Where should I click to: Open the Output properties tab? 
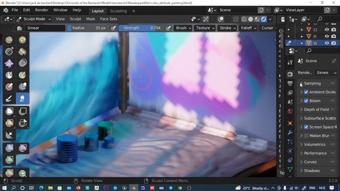290,83
